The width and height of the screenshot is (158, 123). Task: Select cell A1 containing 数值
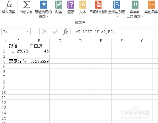click(x=18, y=46)
